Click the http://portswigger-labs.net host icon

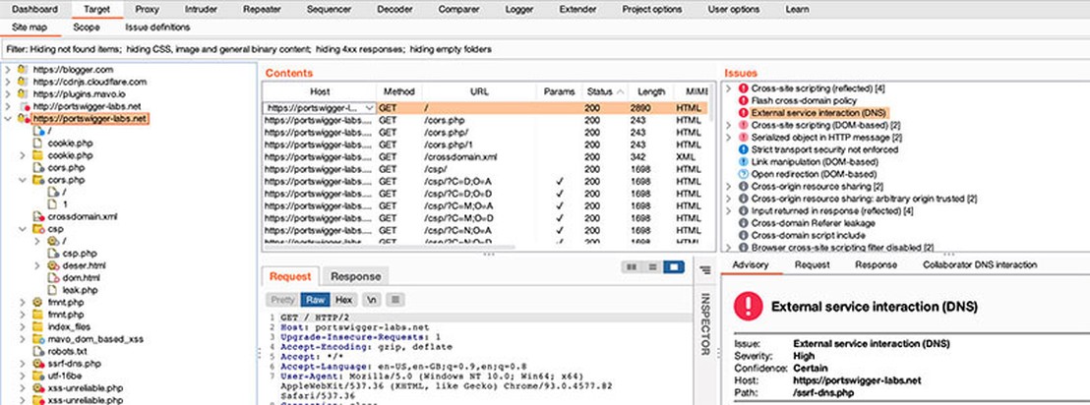pyautogui.click(x=25, y=106)
